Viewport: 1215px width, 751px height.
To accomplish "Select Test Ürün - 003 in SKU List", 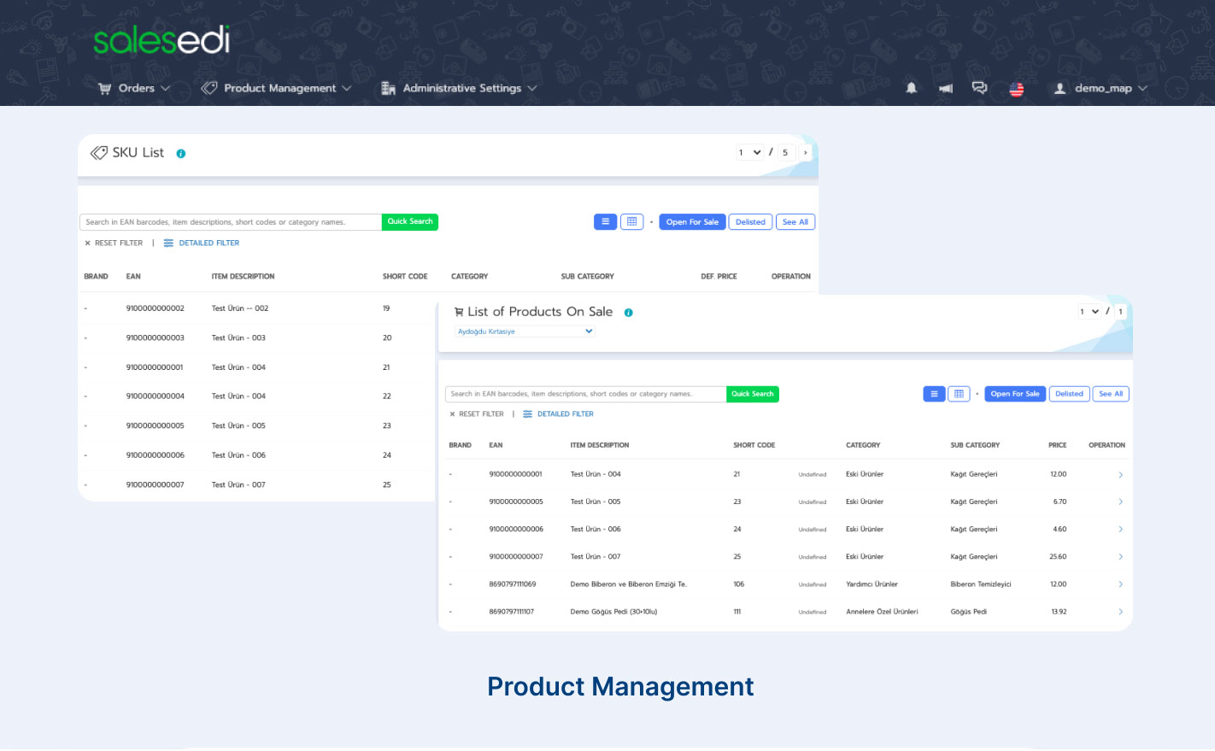I will tap(238, 338).
